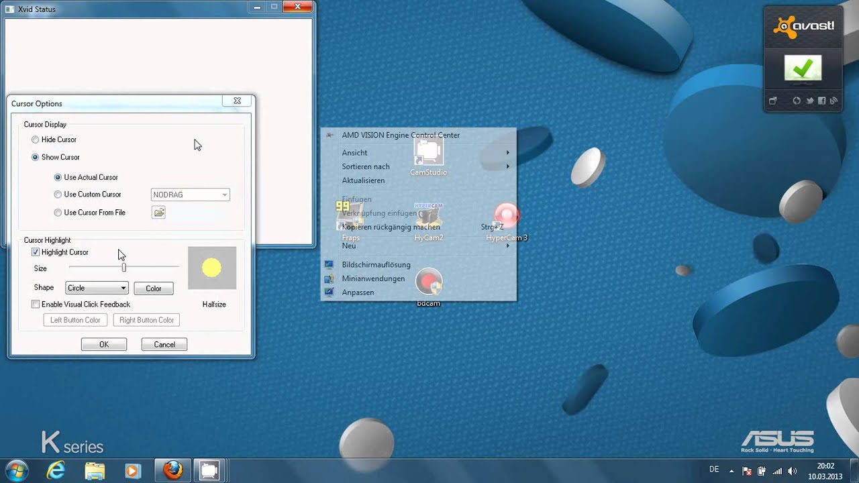Click the highlight Size slider handle

pyautogui.click(x=123, y=268)
